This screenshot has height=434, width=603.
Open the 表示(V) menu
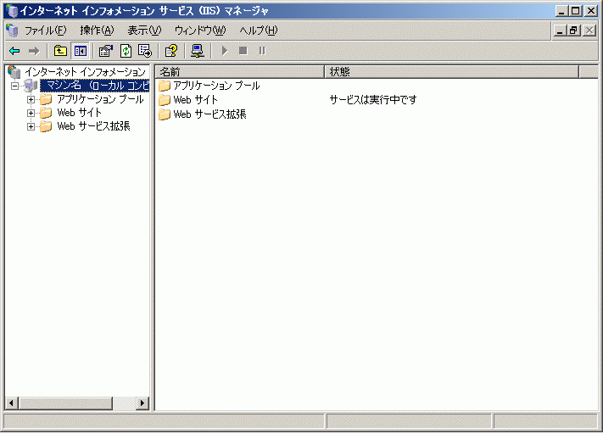click(144, 31)
